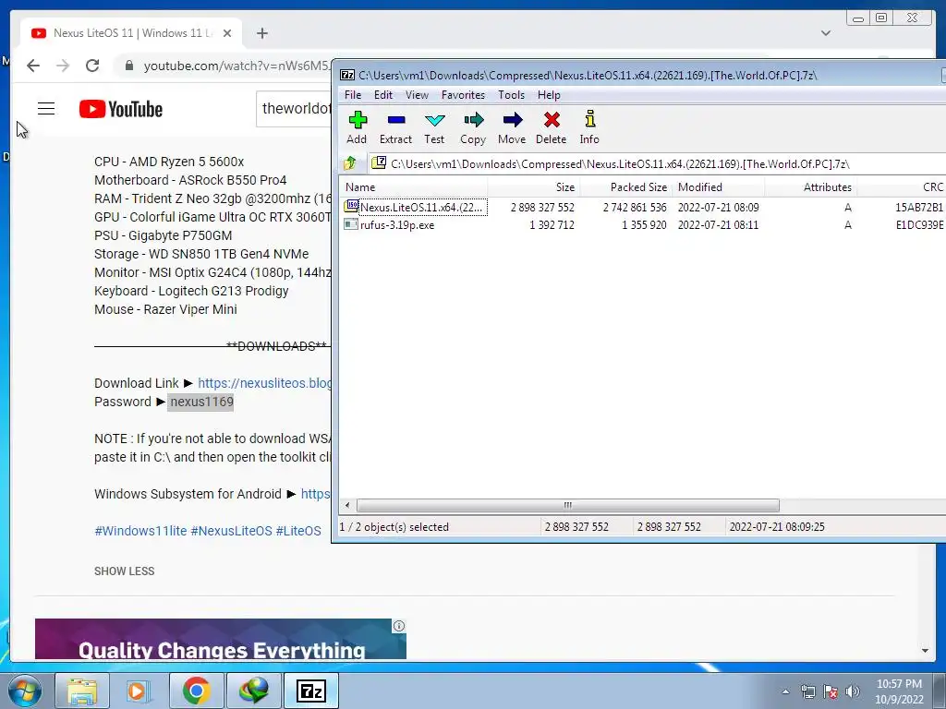
Task: Click the ad info icon on banner
Action: point(399,626)
